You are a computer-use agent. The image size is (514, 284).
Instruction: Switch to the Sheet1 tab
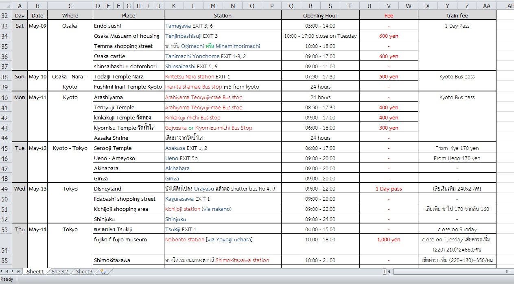coord(35,271)
